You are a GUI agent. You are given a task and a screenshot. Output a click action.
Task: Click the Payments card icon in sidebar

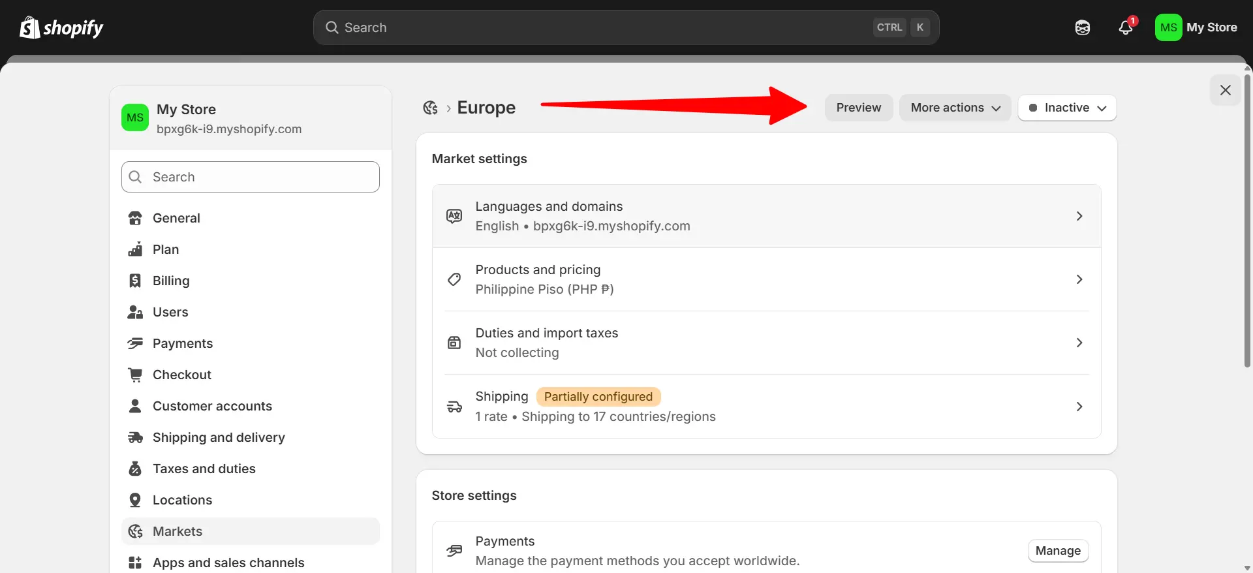(135, 343)
